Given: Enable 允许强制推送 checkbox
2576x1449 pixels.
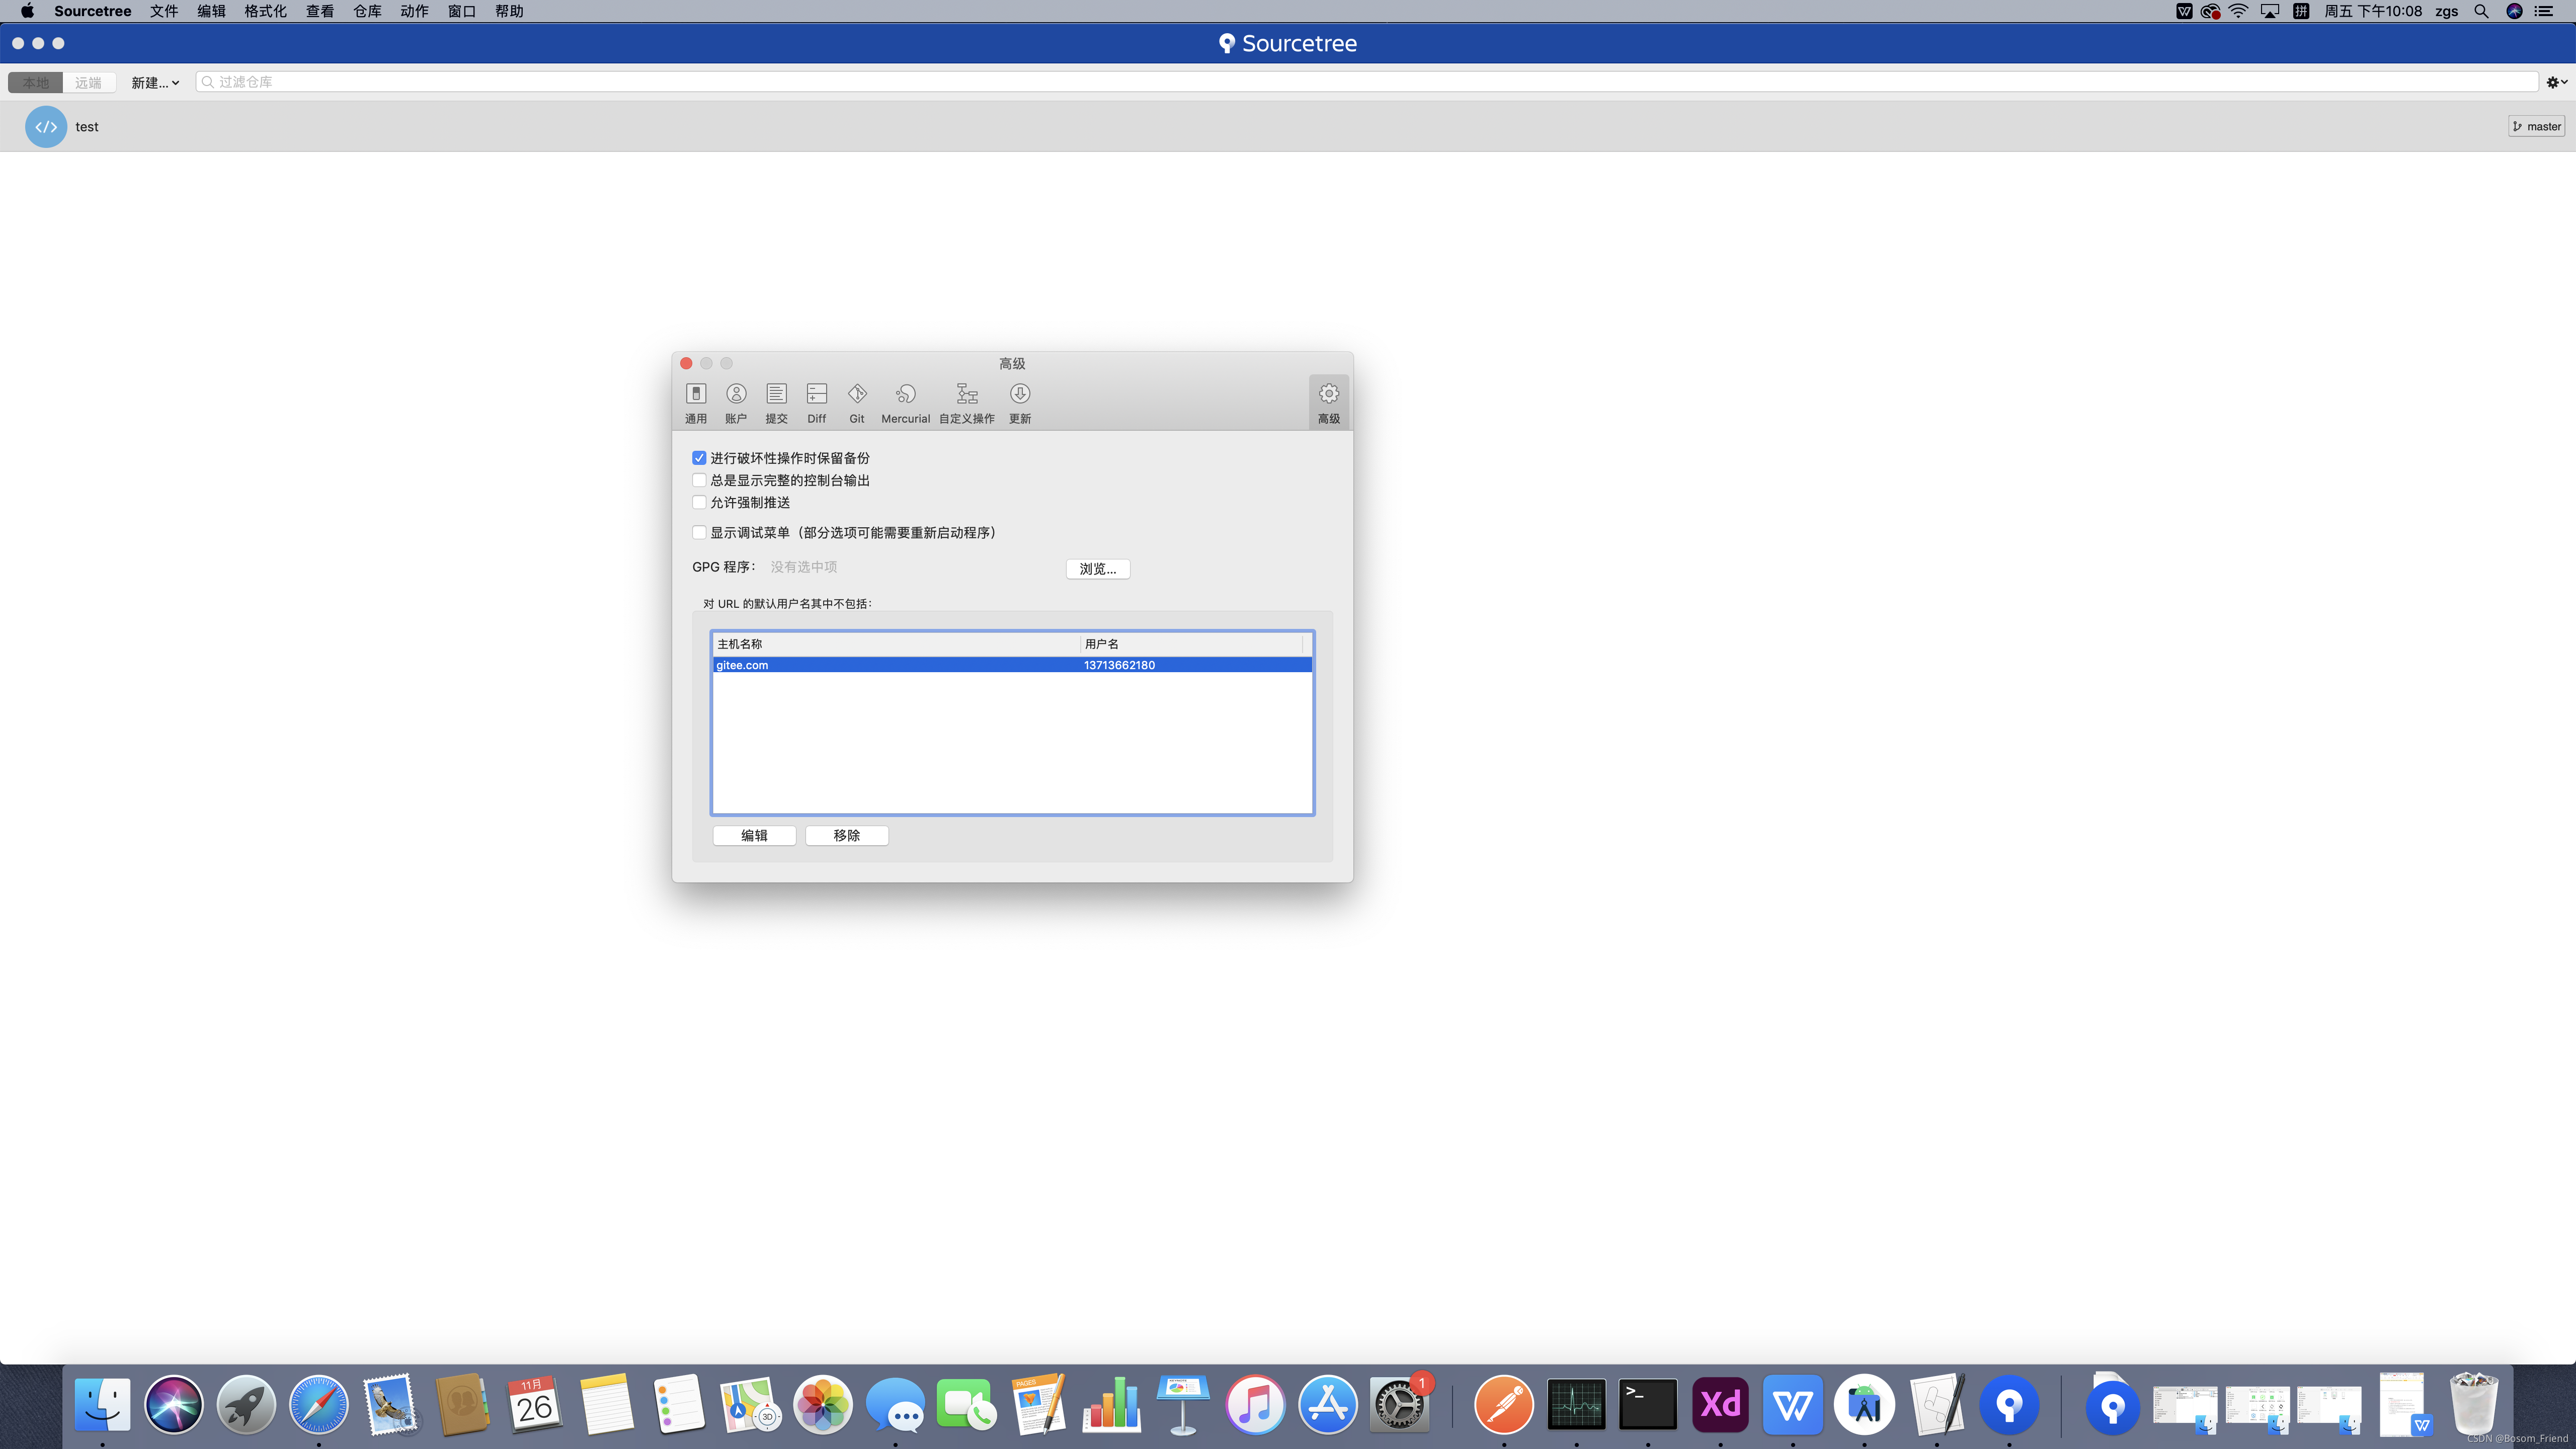Looking at the screenshot, I should 699,502.
